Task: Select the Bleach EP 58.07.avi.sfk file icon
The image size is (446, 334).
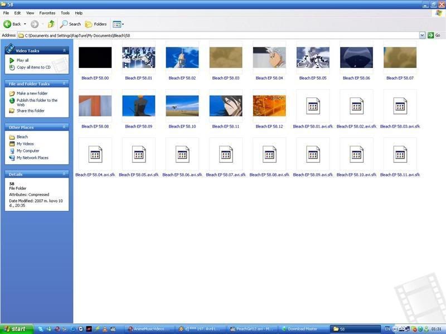Action: 226,154
